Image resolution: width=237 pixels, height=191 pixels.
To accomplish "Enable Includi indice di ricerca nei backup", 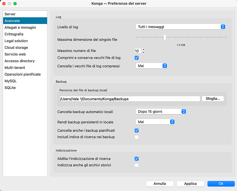I will click(x=137, y=137).
